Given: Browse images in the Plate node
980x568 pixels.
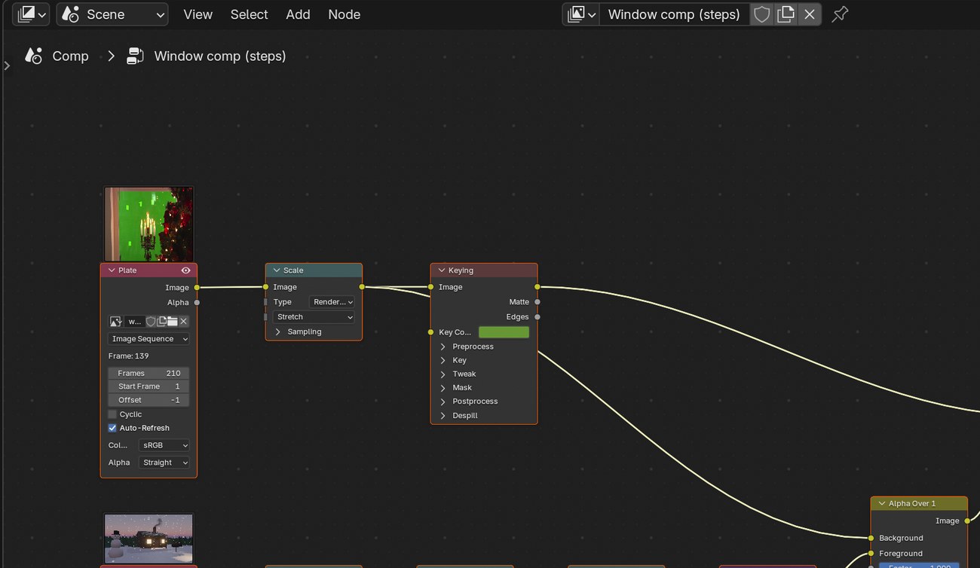Looking at the screenshot, I should click(115, 322).
